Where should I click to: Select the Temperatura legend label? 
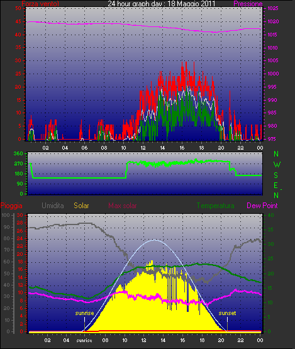point(215,206)
